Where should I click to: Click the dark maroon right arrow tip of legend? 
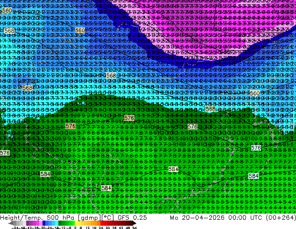(134, 223)
